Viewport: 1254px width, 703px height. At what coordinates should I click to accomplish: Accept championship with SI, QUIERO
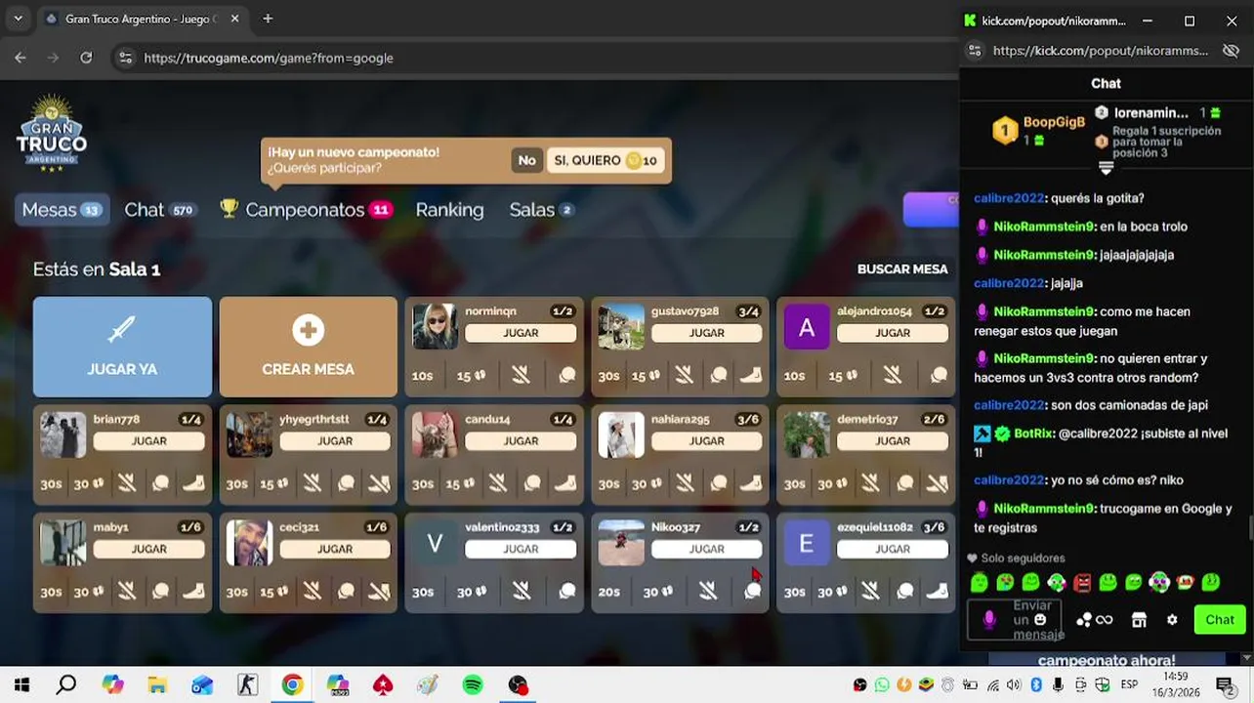(606, 160)
